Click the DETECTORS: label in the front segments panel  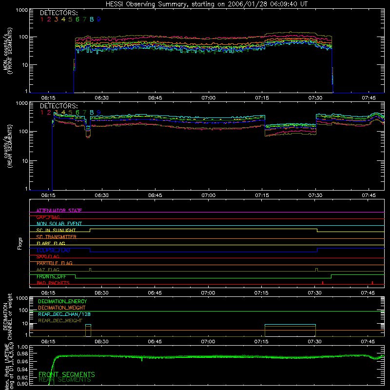tap(58, 13)
